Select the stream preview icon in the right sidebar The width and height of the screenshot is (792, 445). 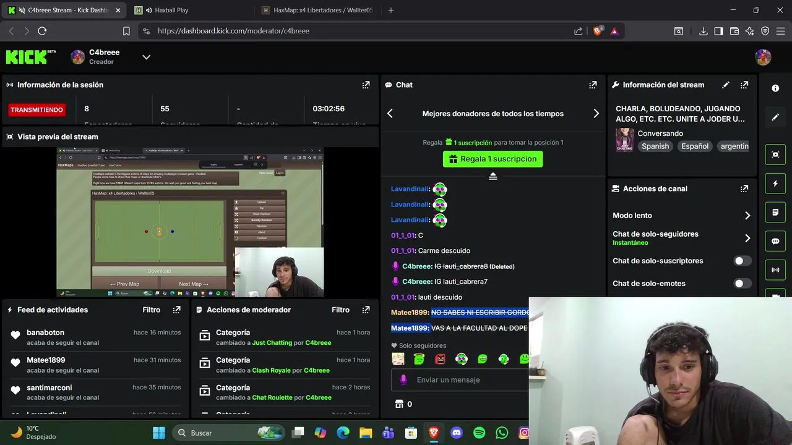pyautogui.click(x=775, y=155)
